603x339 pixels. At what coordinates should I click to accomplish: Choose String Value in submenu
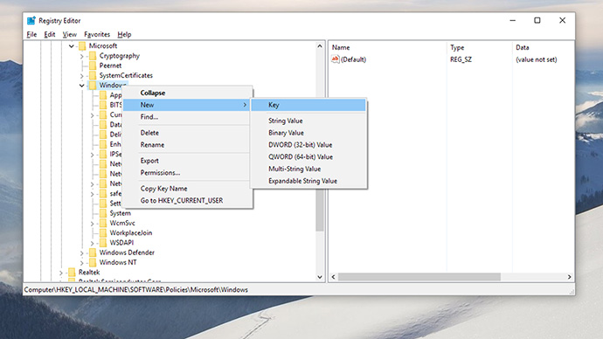[x=308, y=121]
